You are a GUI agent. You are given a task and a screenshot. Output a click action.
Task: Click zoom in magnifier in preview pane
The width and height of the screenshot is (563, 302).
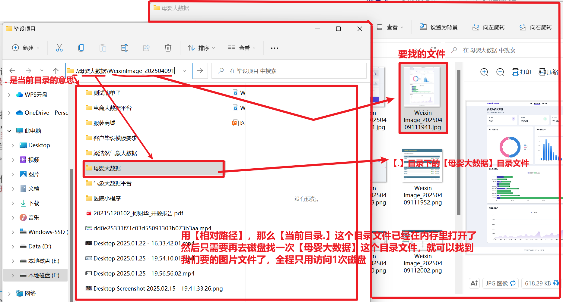[484, 72]
